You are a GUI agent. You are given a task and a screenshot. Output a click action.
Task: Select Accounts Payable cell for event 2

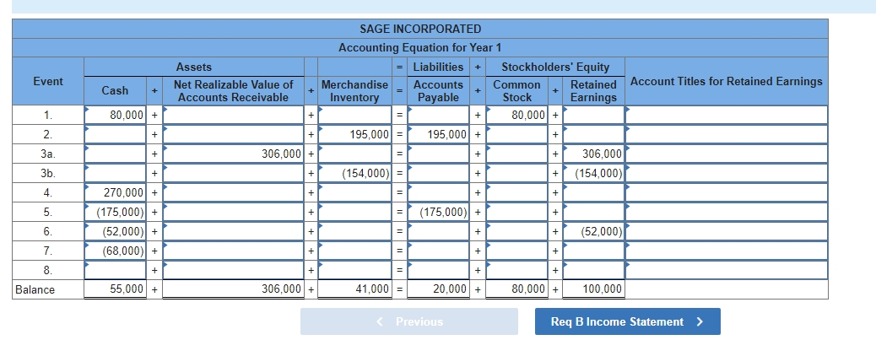[x=441, y=134]
